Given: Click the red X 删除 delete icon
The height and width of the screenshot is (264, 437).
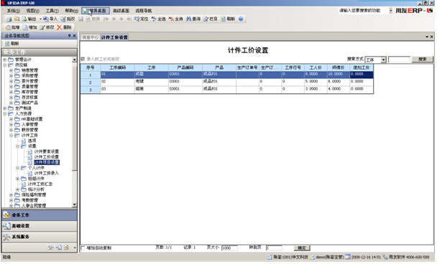Looking at the screenshot, I should 60,27.
